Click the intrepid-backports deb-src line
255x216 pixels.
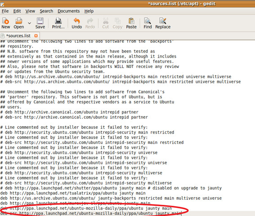click(121, 82)
